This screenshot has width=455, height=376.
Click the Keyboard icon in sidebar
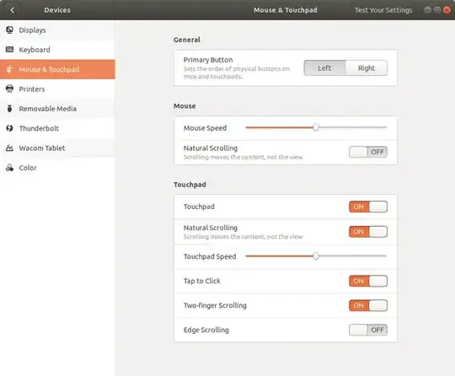pos(9,50)
